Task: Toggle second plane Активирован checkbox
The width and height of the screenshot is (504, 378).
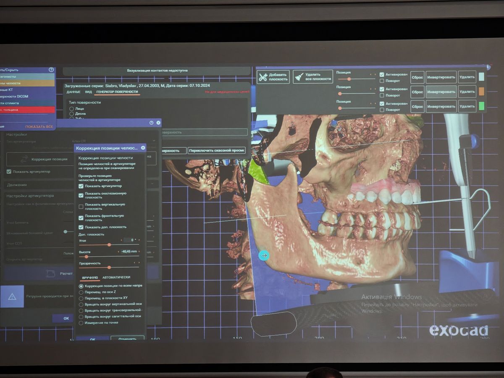Action: tap(382, 89)
